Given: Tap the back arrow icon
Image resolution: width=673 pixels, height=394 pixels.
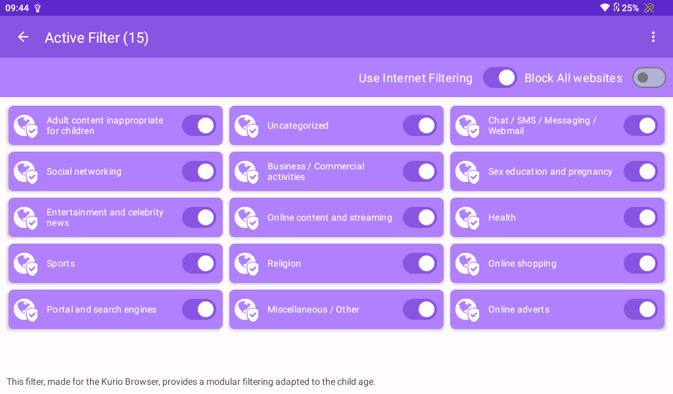Looking at the screenshot, I should tap(23, 37).
